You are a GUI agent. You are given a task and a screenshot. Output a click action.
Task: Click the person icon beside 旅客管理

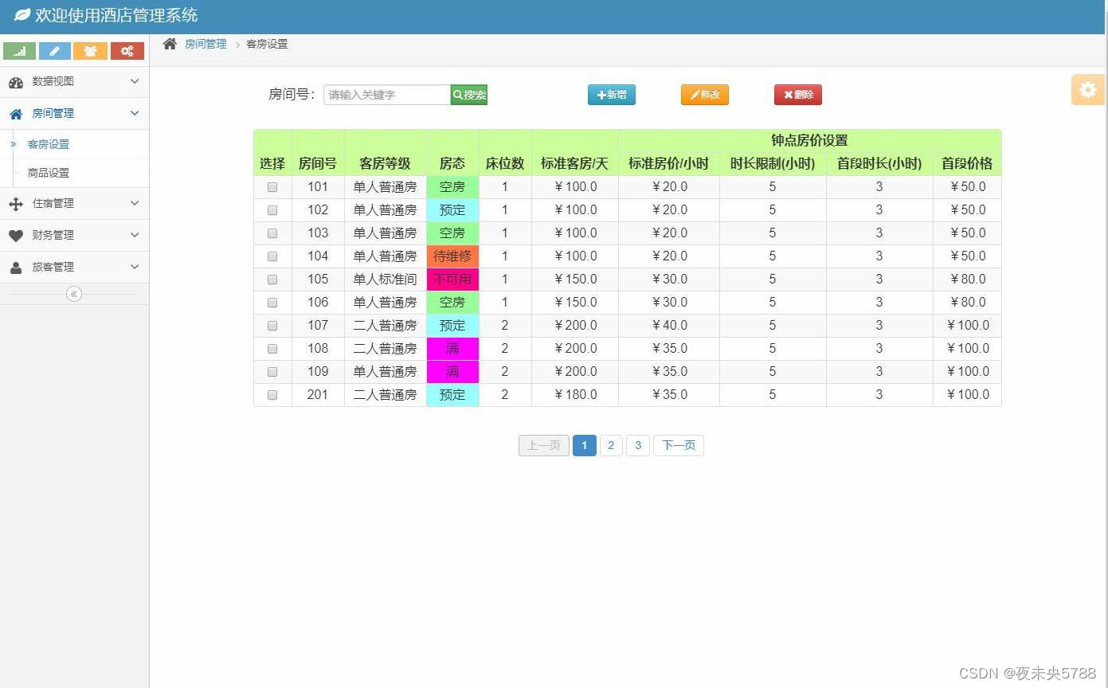pyautogui.click(x=16, y=268)
